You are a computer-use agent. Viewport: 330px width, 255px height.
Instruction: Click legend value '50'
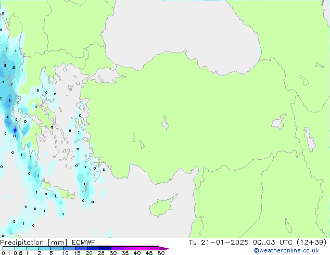pos(161,253)
